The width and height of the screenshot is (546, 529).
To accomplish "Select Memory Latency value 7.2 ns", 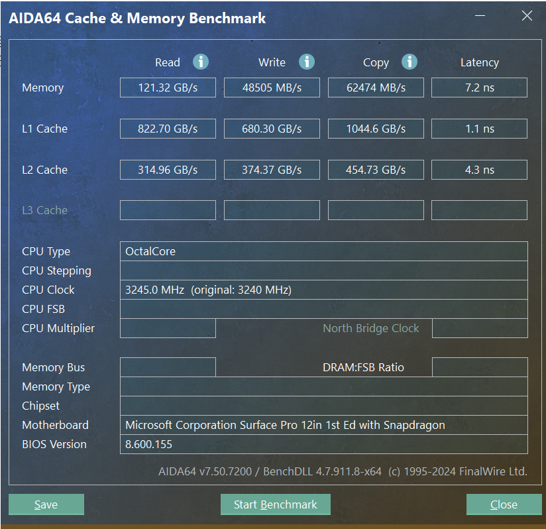I will [480, 88].
